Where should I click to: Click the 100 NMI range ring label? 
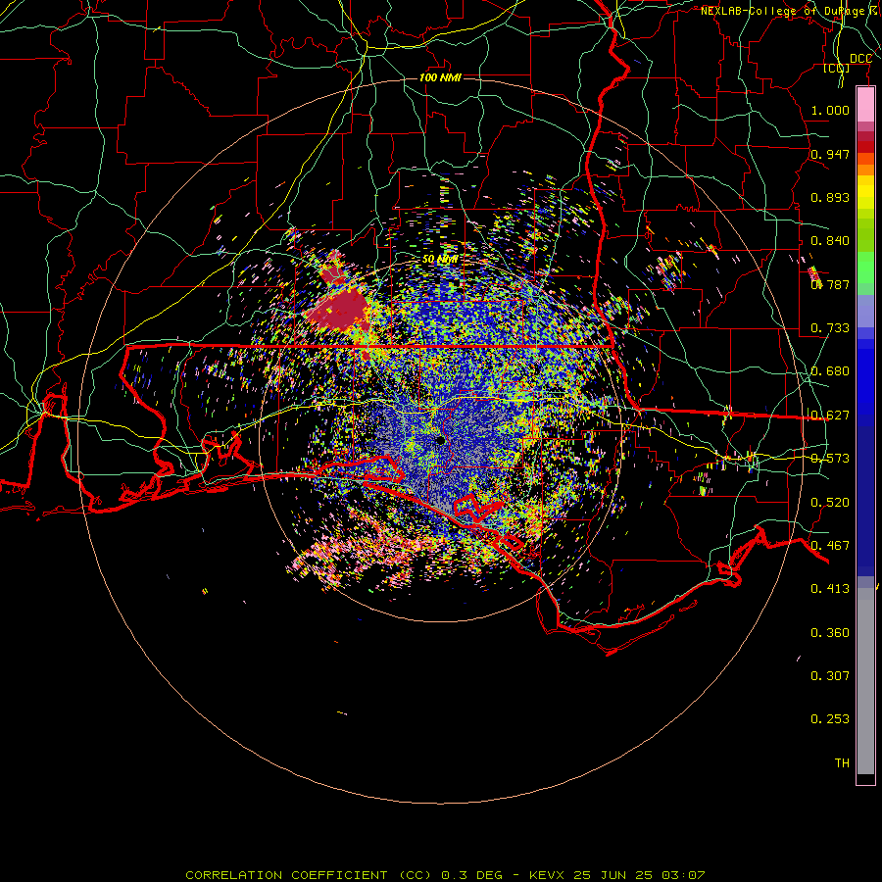[x=440, y=77]
